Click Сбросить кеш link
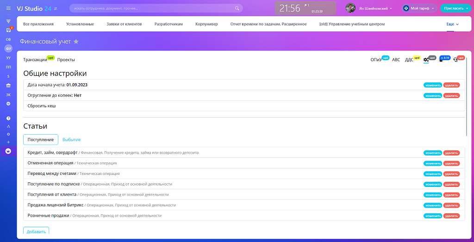Screen dimensions: 474x242 pyautogui.click(x=42, y=106)
